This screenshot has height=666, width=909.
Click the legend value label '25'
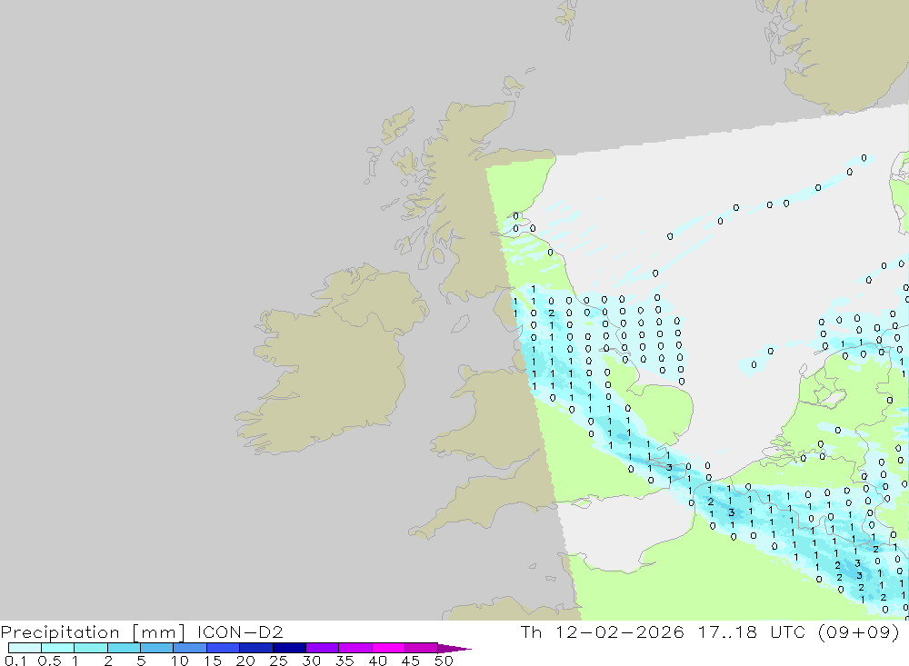[x=278, y=661]
